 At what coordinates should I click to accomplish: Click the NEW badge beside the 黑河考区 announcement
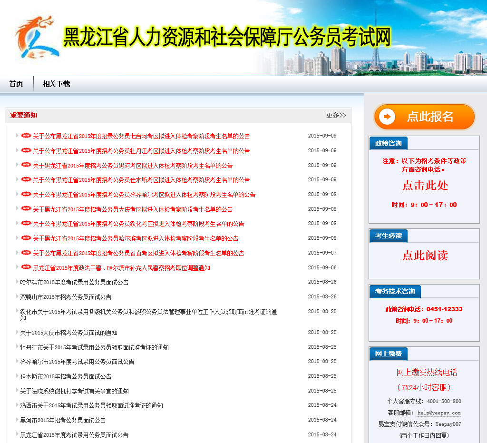pyautogui.click(x=26, y=165)
